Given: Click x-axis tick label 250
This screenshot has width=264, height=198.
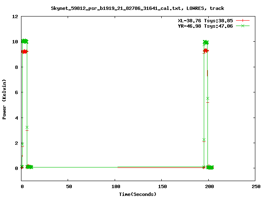Looking at the screenshot, I should pos(256,186).
